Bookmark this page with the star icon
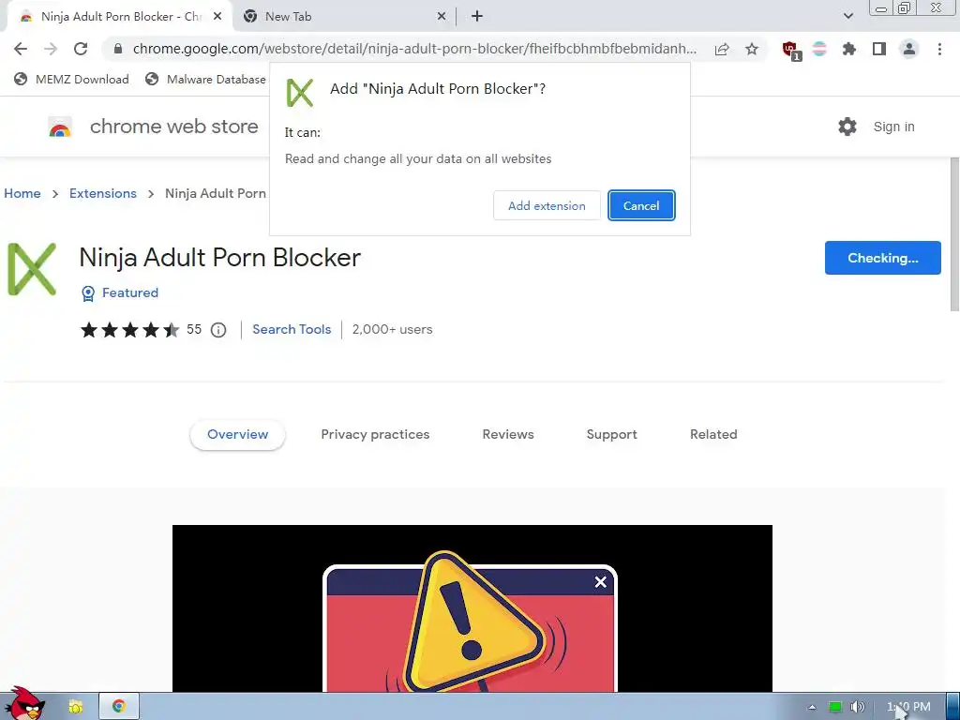Screen dimensions: 960x720 point(752,49)
